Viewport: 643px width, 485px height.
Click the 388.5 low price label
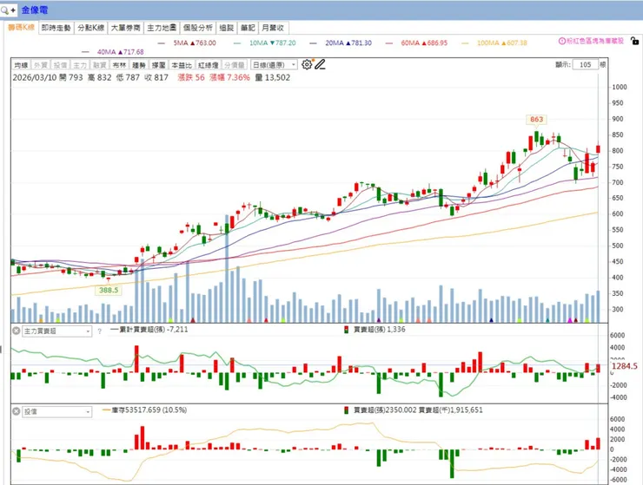tap(109, 290)
